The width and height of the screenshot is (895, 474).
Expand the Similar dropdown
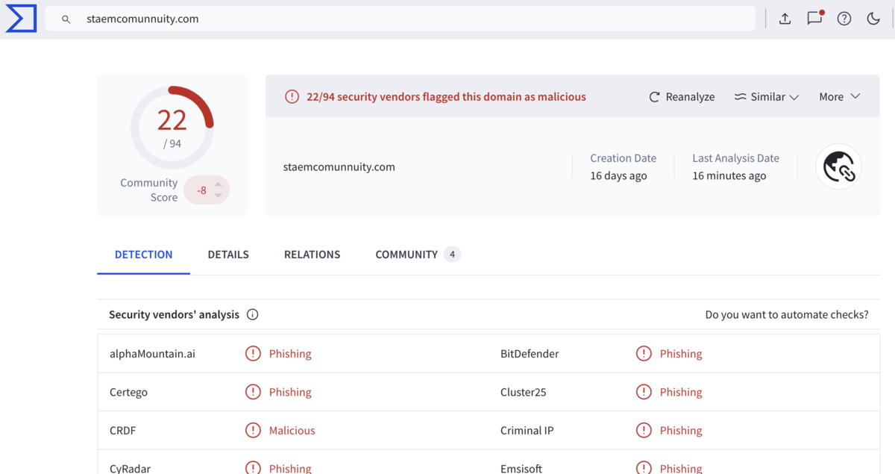coord(767,97)
